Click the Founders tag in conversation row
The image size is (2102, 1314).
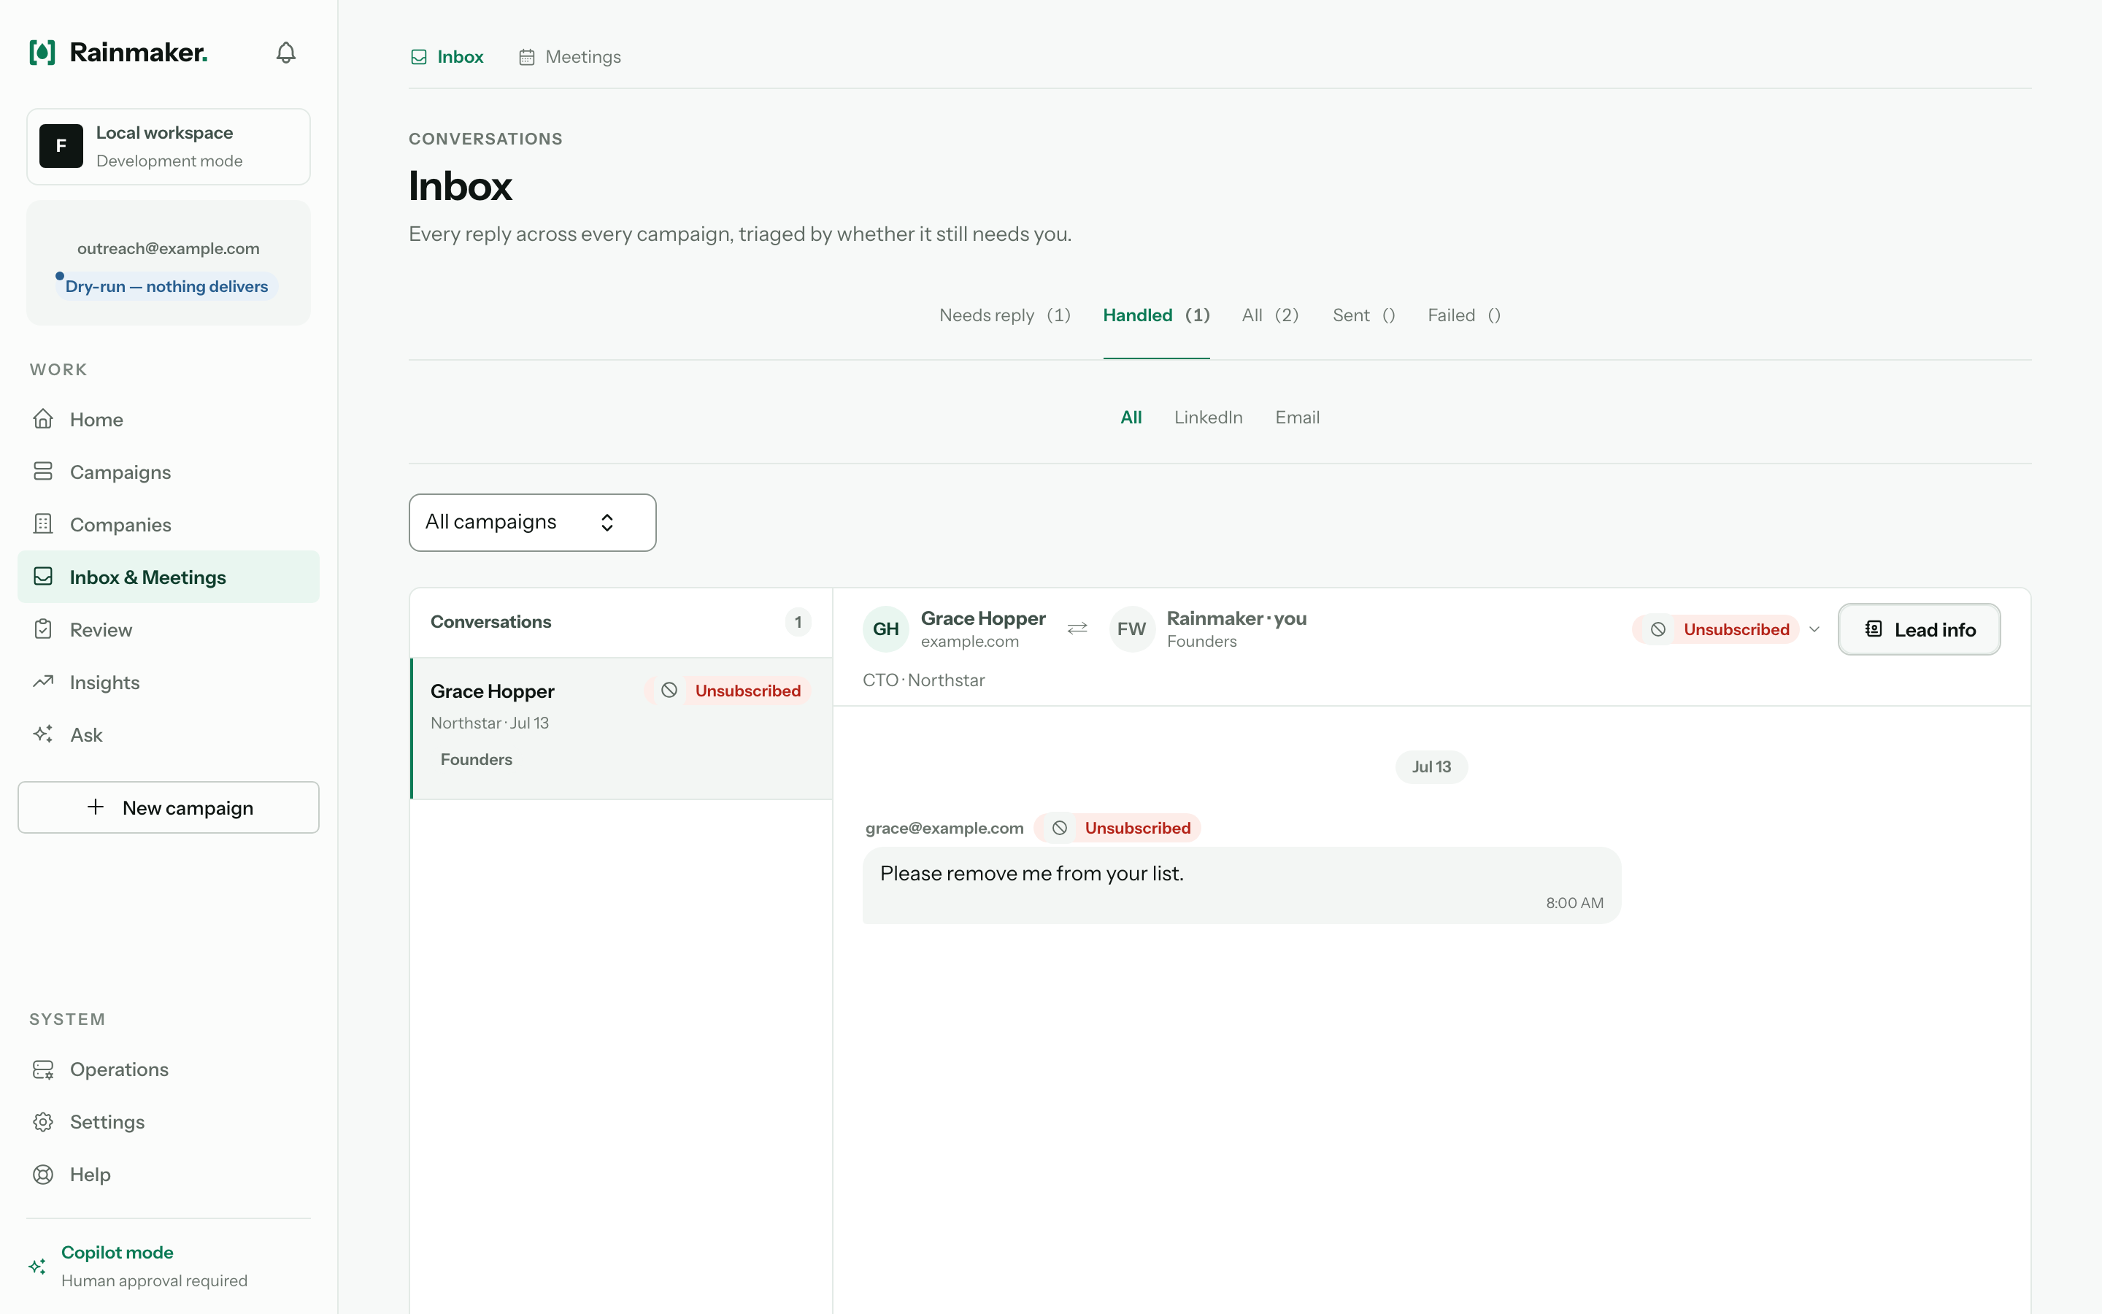point(476,759)
